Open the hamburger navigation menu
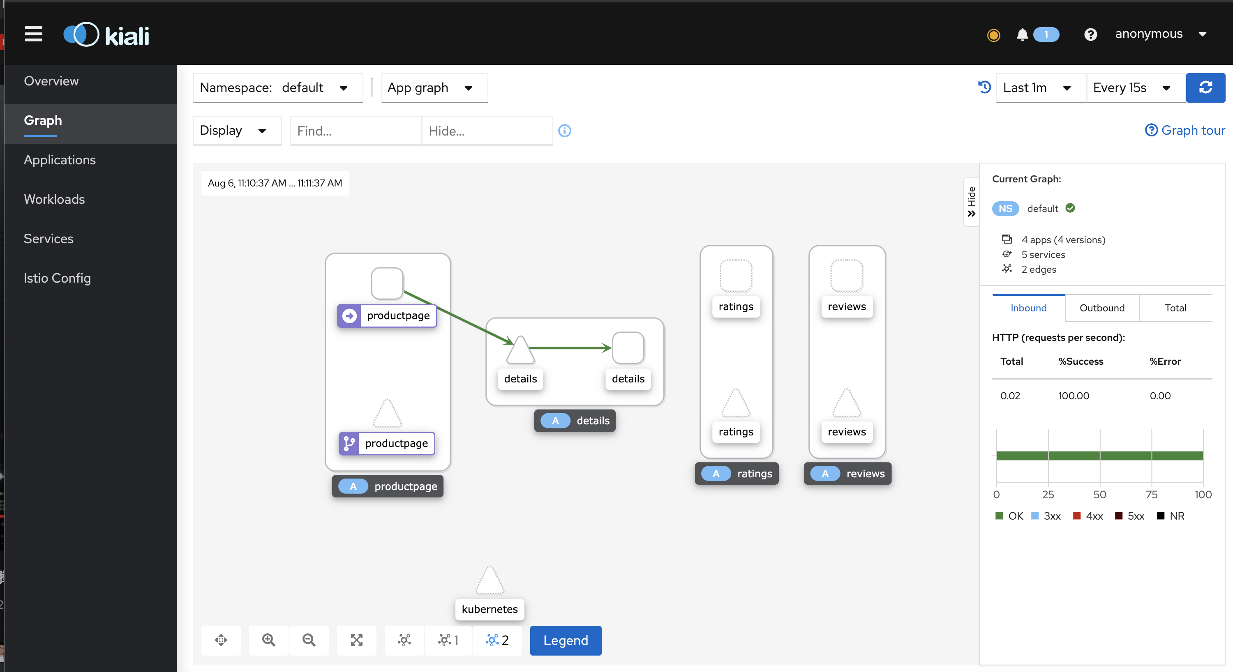The height and width of the screenshot is (672, 1233). pos(34,35)
